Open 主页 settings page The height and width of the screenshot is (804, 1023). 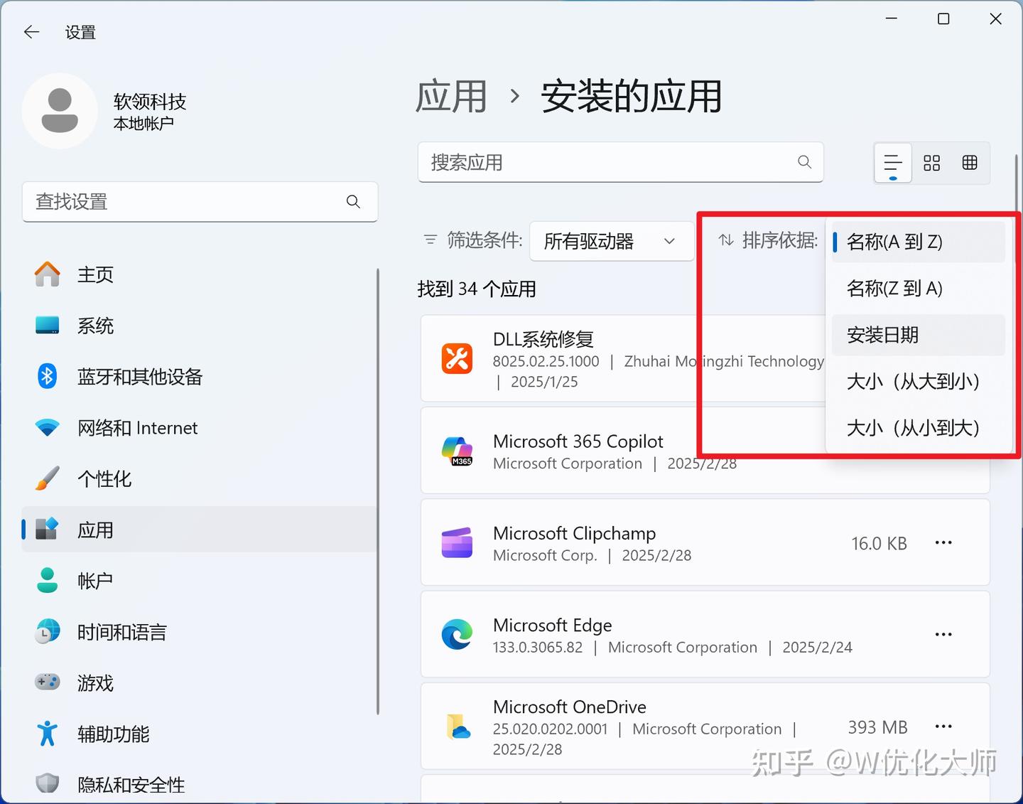coord(199,274)
